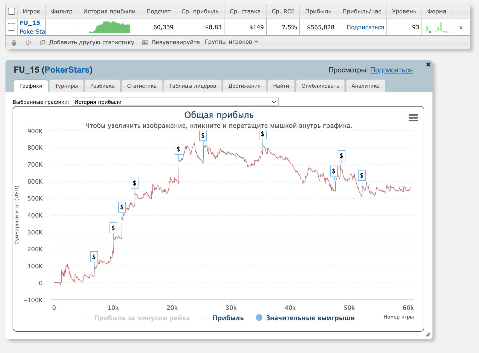Open the Статистика tab

pyautogui.click(x=142, y=86)
